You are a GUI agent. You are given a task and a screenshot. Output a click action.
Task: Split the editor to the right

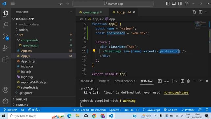click(x=201, y=12)
